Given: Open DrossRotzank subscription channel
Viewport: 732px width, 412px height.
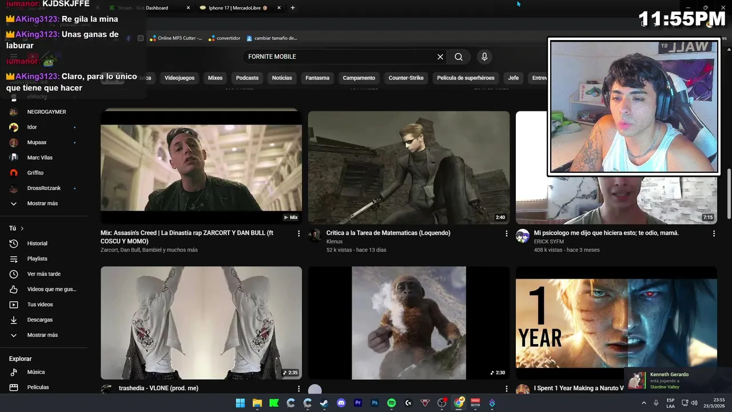Looking at the screenshot, I should pos(43,188).
